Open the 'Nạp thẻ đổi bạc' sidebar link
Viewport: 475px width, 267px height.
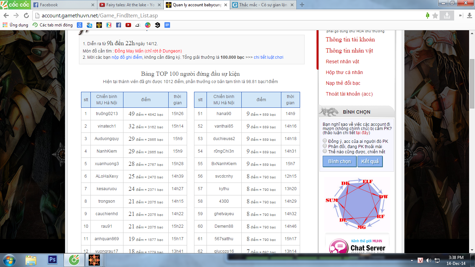point(343,83)
